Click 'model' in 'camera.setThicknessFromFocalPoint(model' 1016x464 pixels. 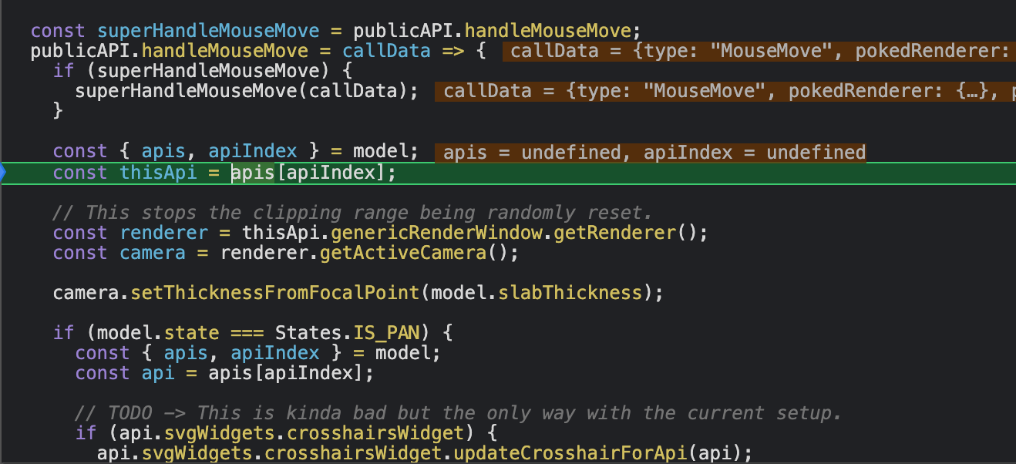[459, 293]
